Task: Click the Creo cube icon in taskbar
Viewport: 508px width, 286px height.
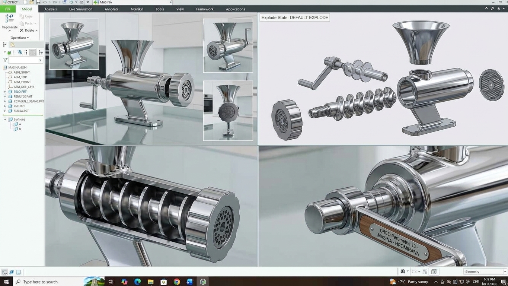Action: point(203,282)
